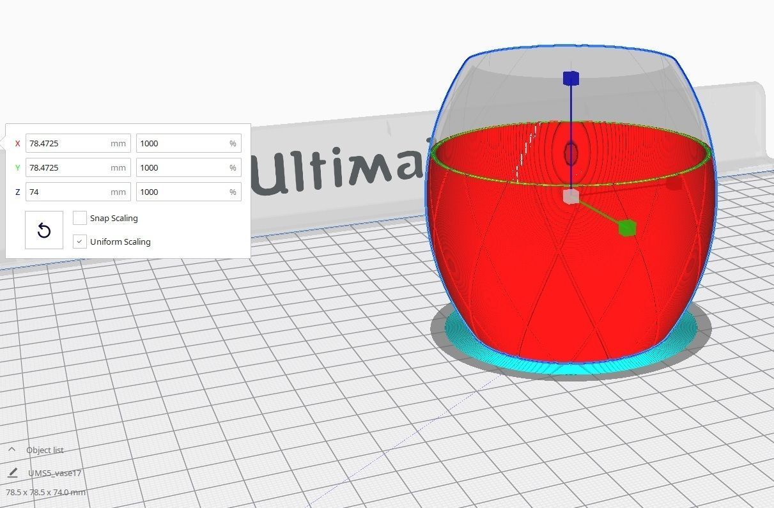
Task: Click the Y scale percent field
Action: (189, 167)
